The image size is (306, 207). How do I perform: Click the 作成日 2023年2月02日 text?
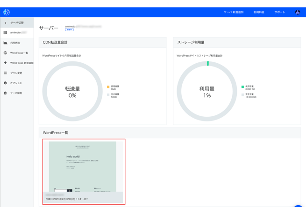pyautogui.click(x=67, y=199)
